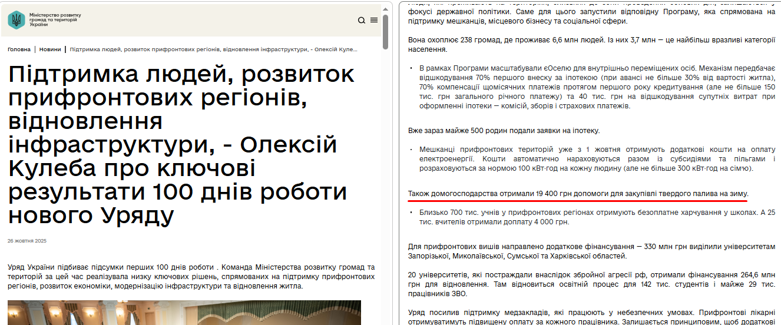Click the article headline about 100 днів роботи
The image size is (781, 325).
click(181, 145)
